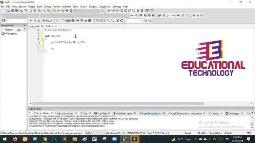Open the Build menu
Screen dimensions: 255x143
(x=39, y=7)
